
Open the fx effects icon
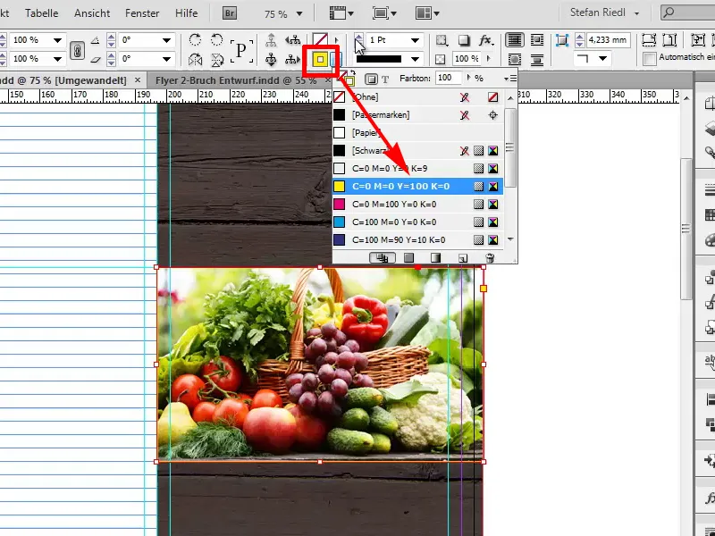click(x=485, y=40)
